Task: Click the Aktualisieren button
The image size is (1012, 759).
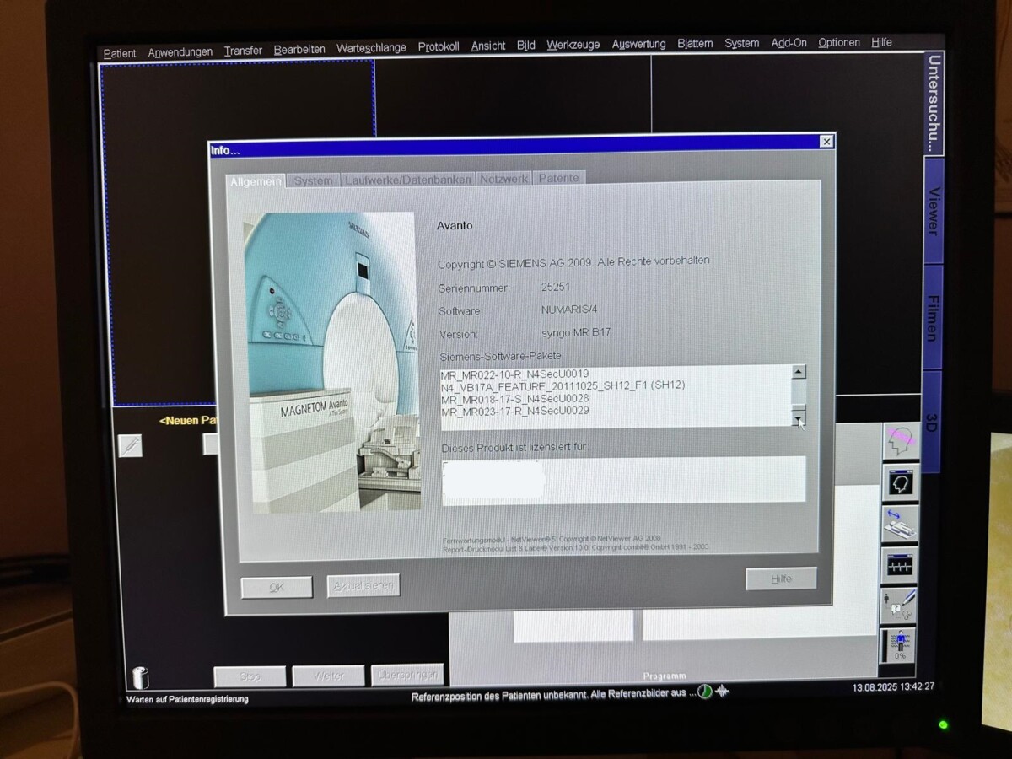Action: (363, 586)
